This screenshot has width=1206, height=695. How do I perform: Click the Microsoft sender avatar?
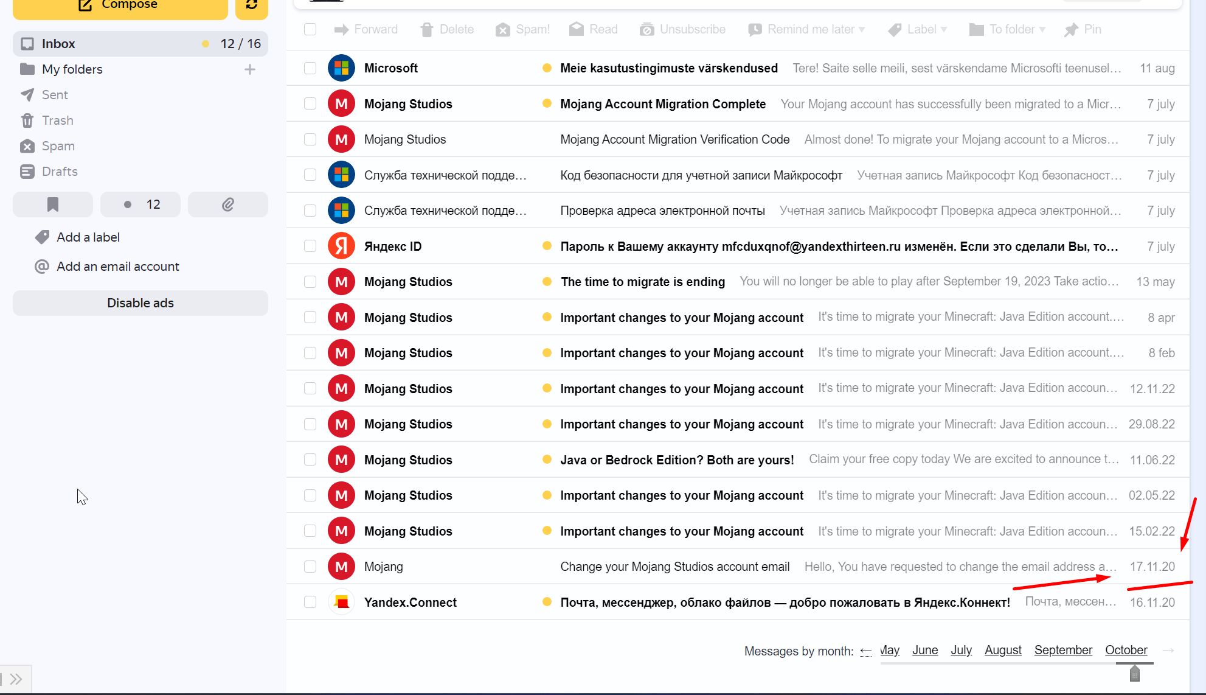[x=341, y=68]
